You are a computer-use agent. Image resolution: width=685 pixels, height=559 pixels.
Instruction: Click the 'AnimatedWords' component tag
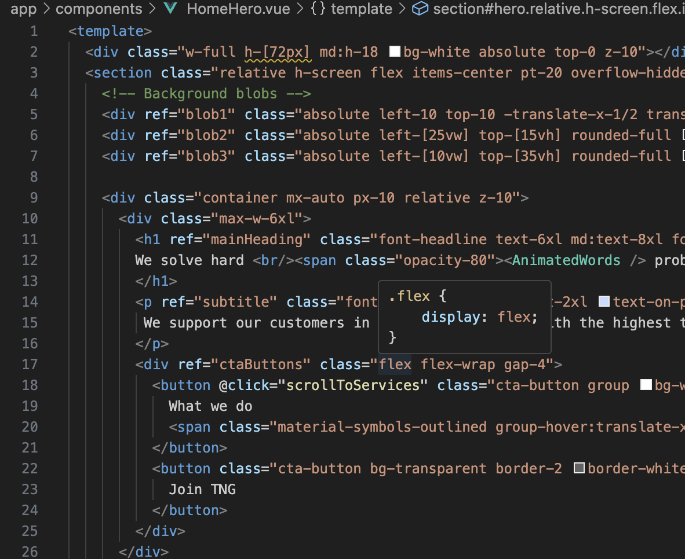pyautogui.click(x=566, y=260)
